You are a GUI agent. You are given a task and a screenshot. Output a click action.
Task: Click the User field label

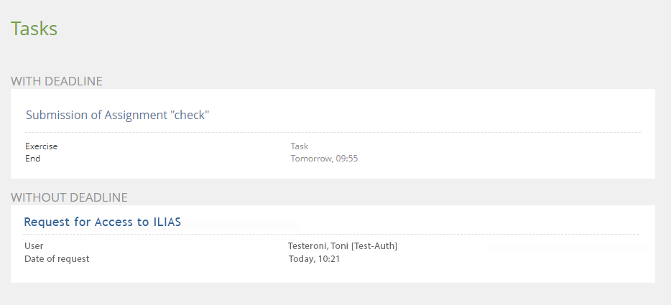tap(34, 246)
